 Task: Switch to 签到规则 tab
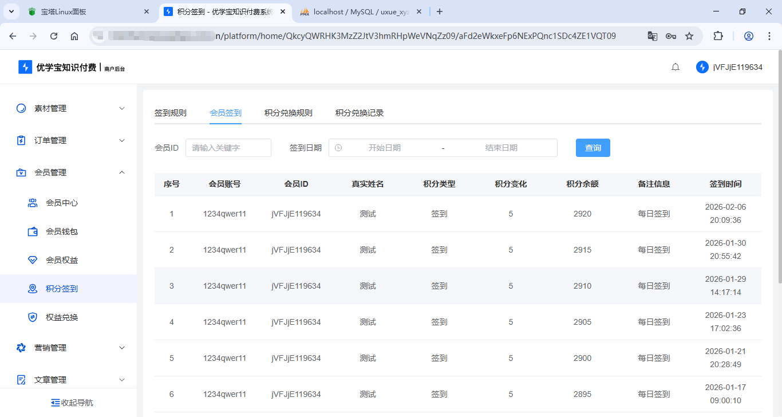[170, 113]
